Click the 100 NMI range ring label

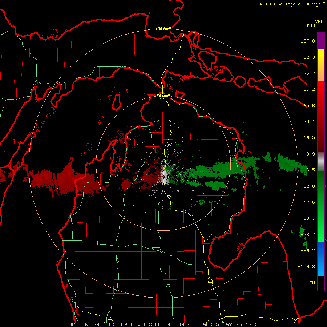point(163,29)
